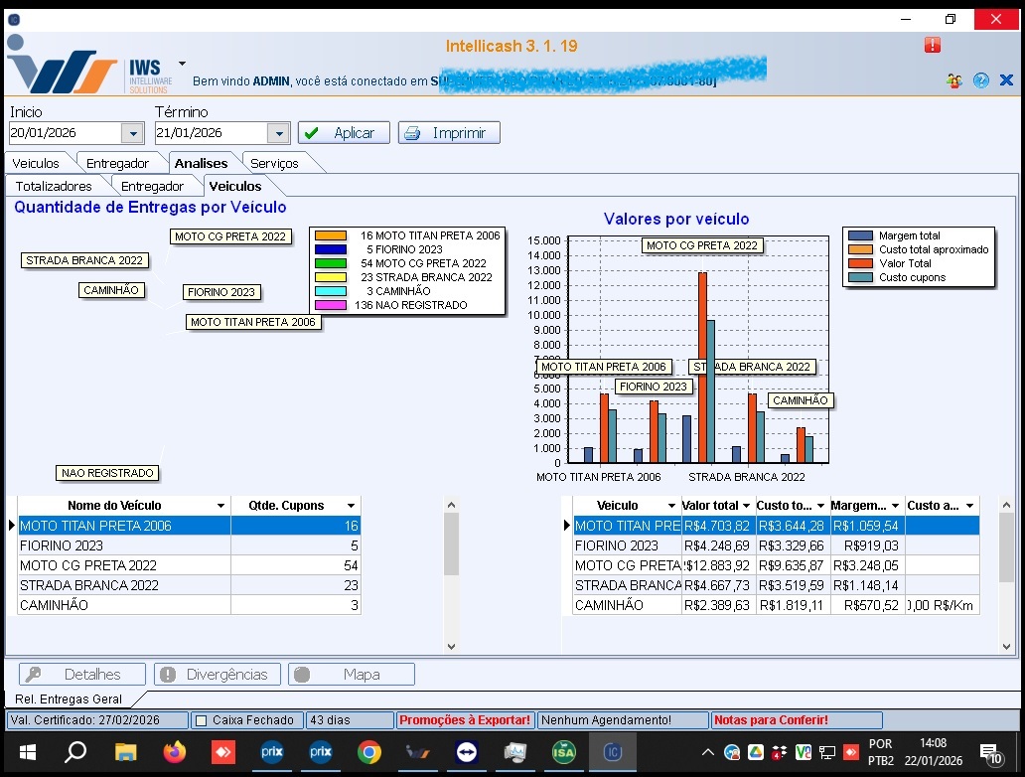Click the orange MOTO TITAN PRETA legend swatch
Screen dimensions: 1025x777
point(330,235)
